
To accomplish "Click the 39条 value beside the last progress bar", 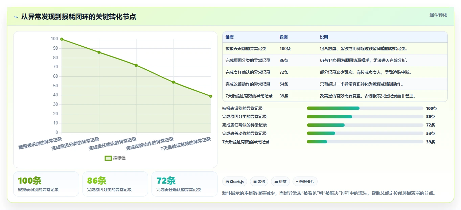I will [431, 142].
